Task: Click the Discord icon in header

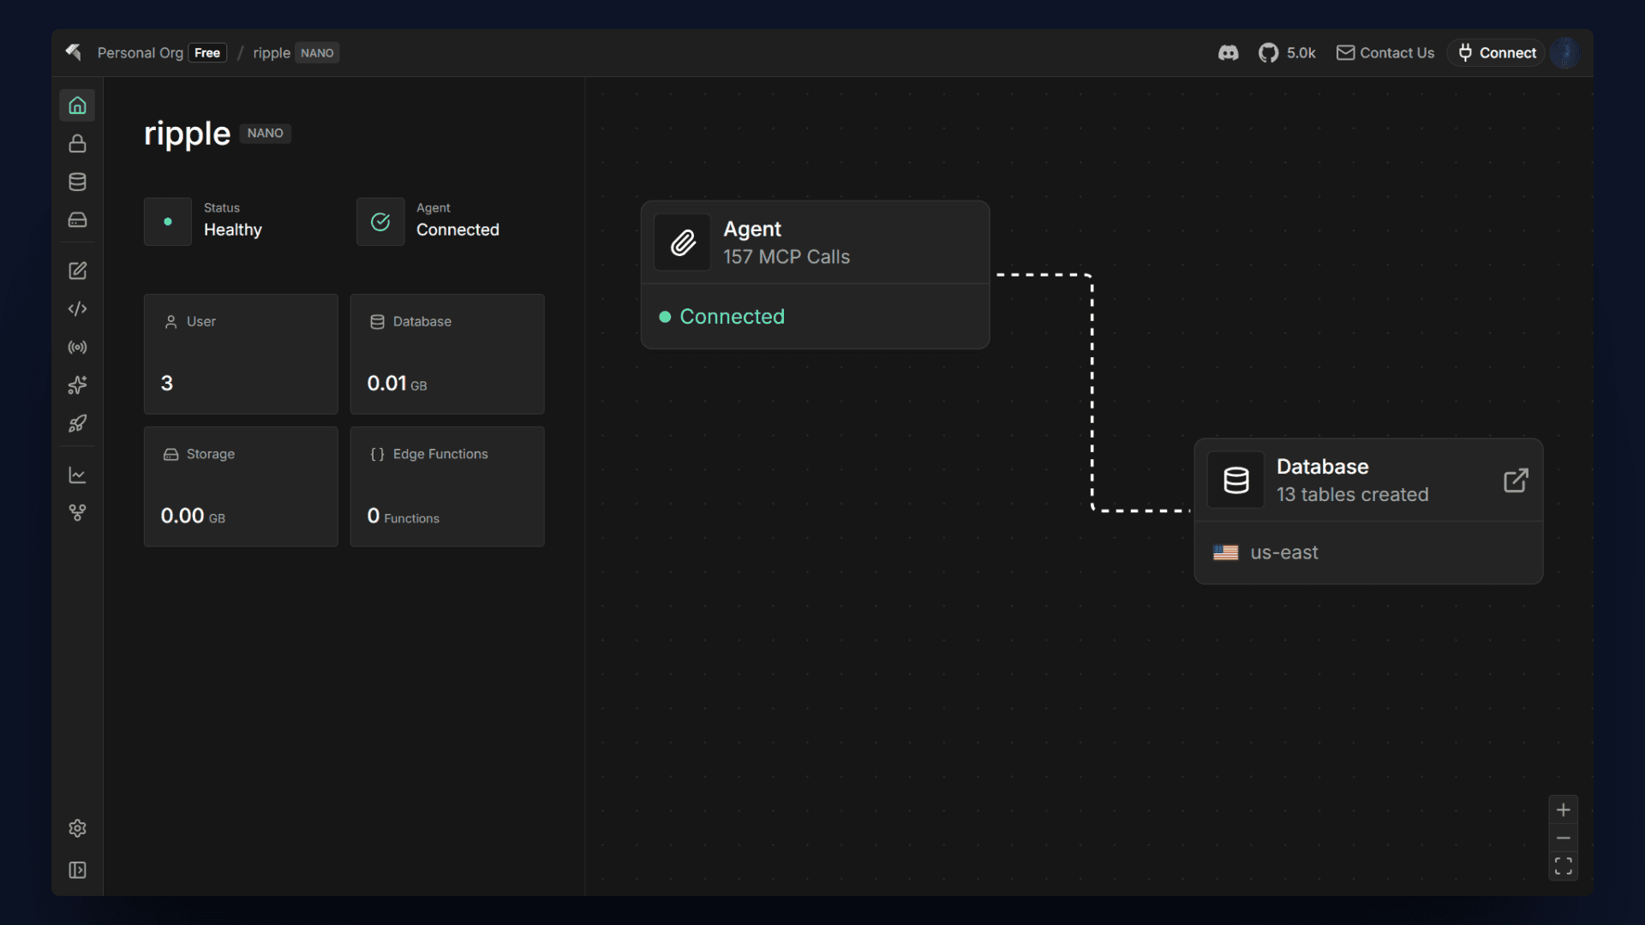Action: pos(1228,53)
